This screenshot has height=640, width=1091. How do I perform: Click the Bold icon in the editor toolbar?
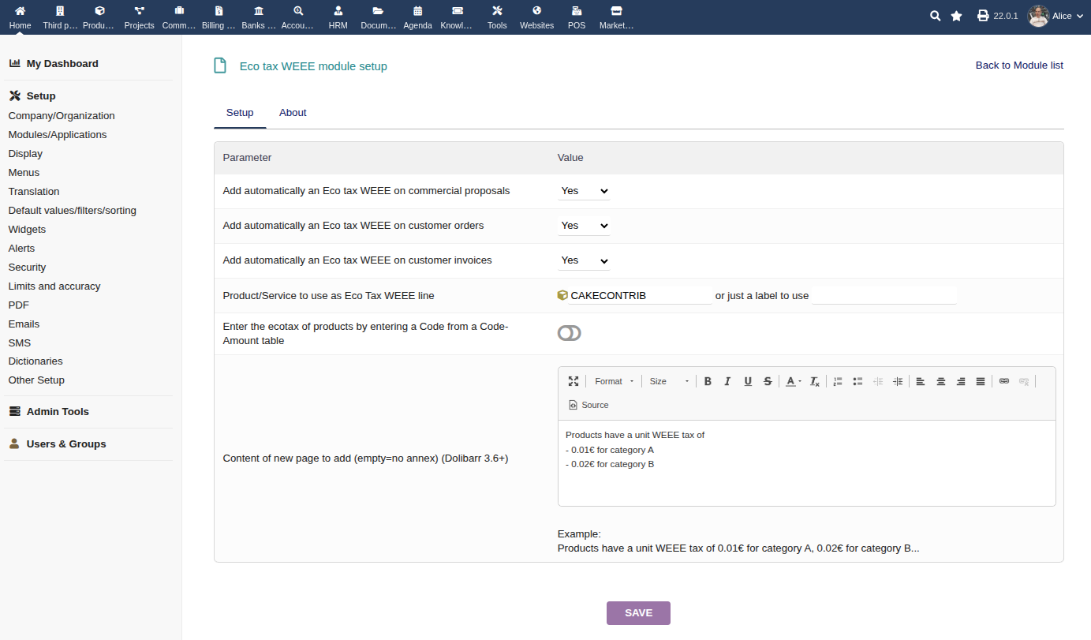[708, 381]
